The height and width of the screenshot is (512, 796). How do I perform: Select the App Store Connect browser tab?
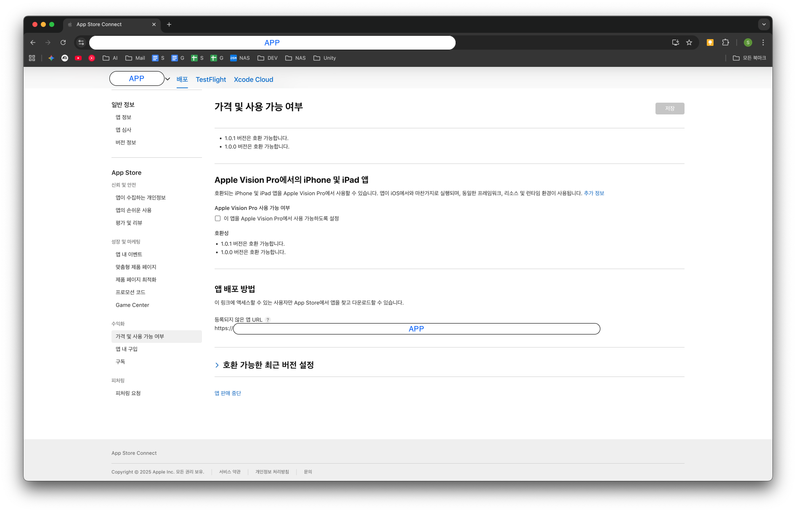tap(111, 24)
